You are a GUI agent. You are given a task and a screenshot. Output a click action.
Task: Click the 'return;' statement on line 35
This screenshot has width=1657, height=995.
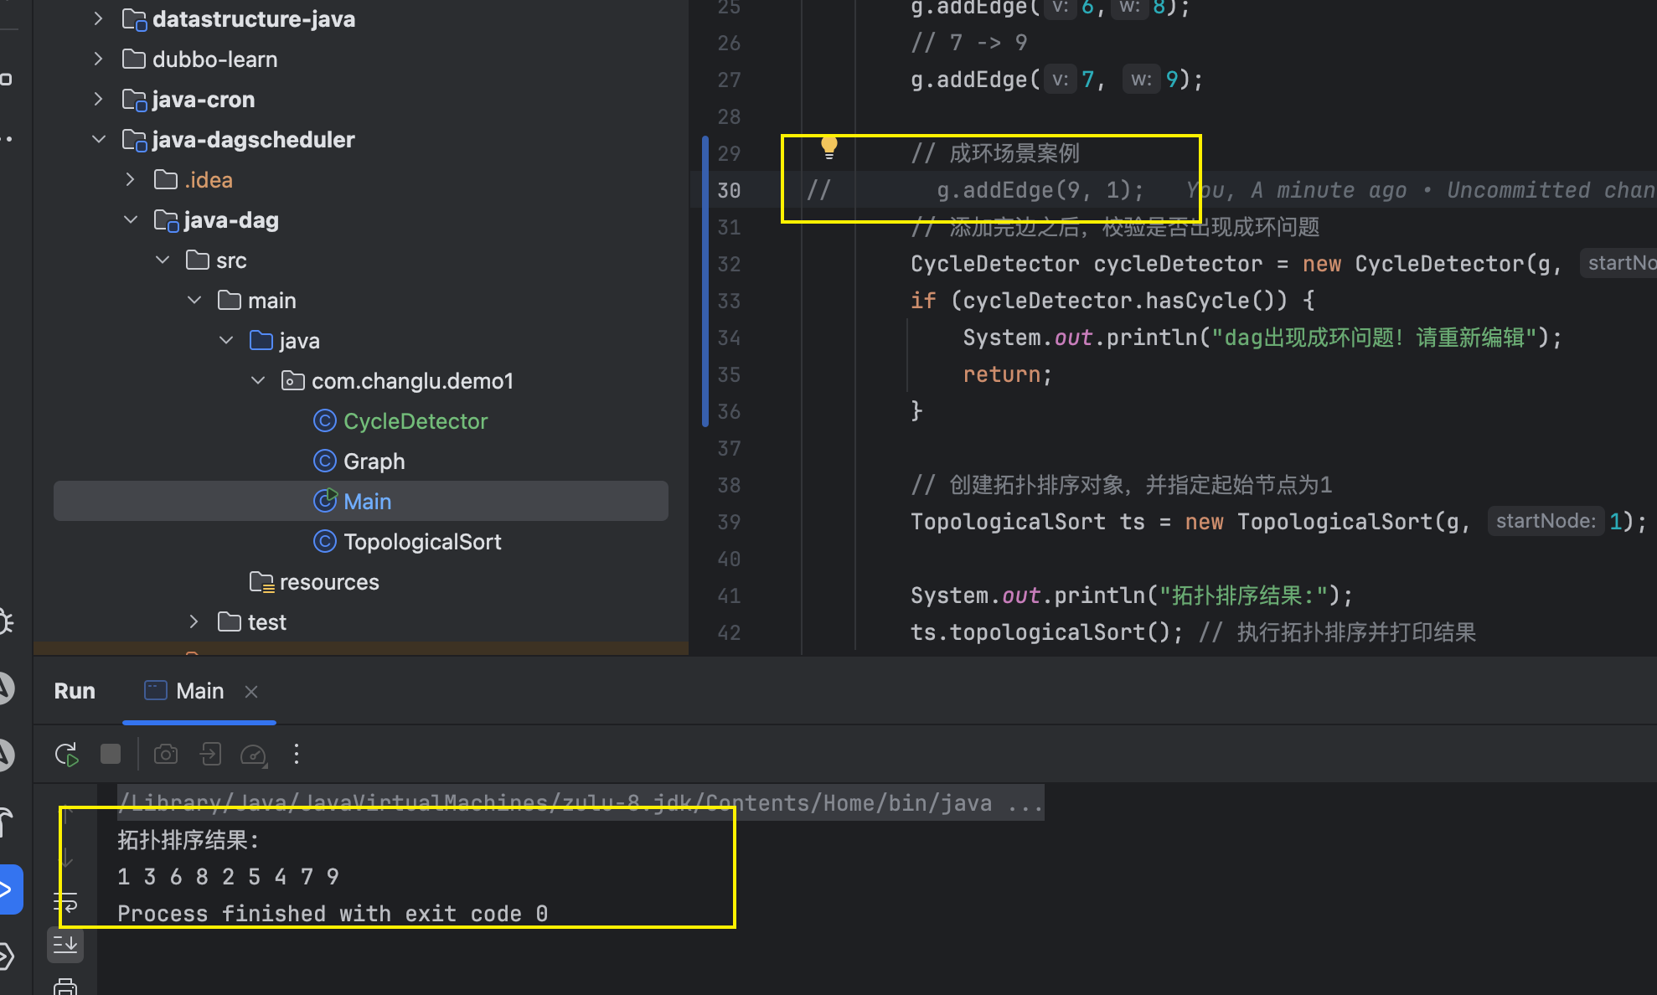[x=1007, y=374]
